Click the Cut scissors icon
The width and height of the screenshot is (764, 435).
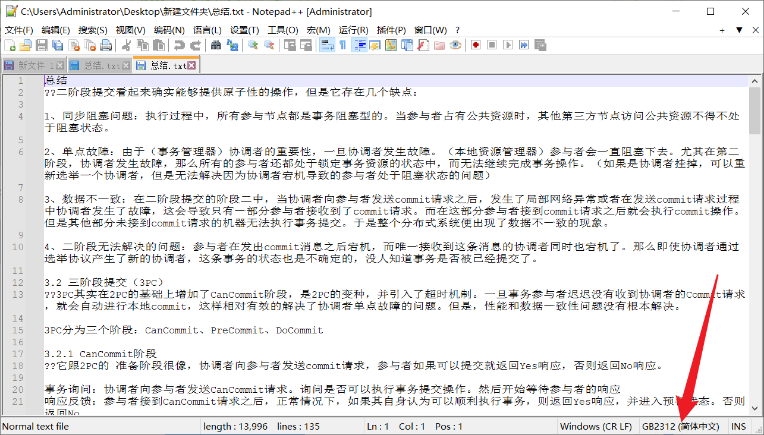127,45
